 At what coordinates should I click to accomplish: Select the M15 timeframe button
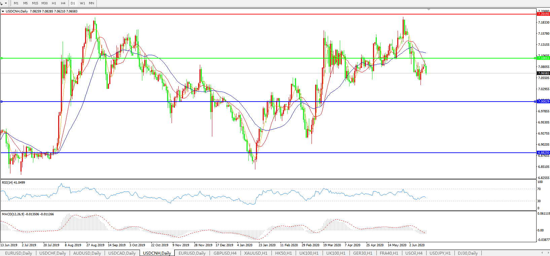35,3
